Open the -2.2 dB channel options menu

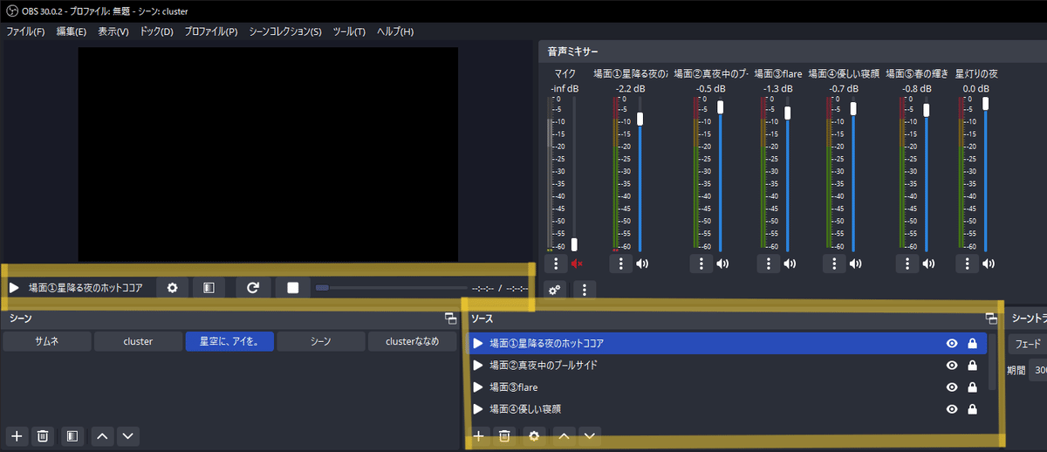click(x=620, y=264)
